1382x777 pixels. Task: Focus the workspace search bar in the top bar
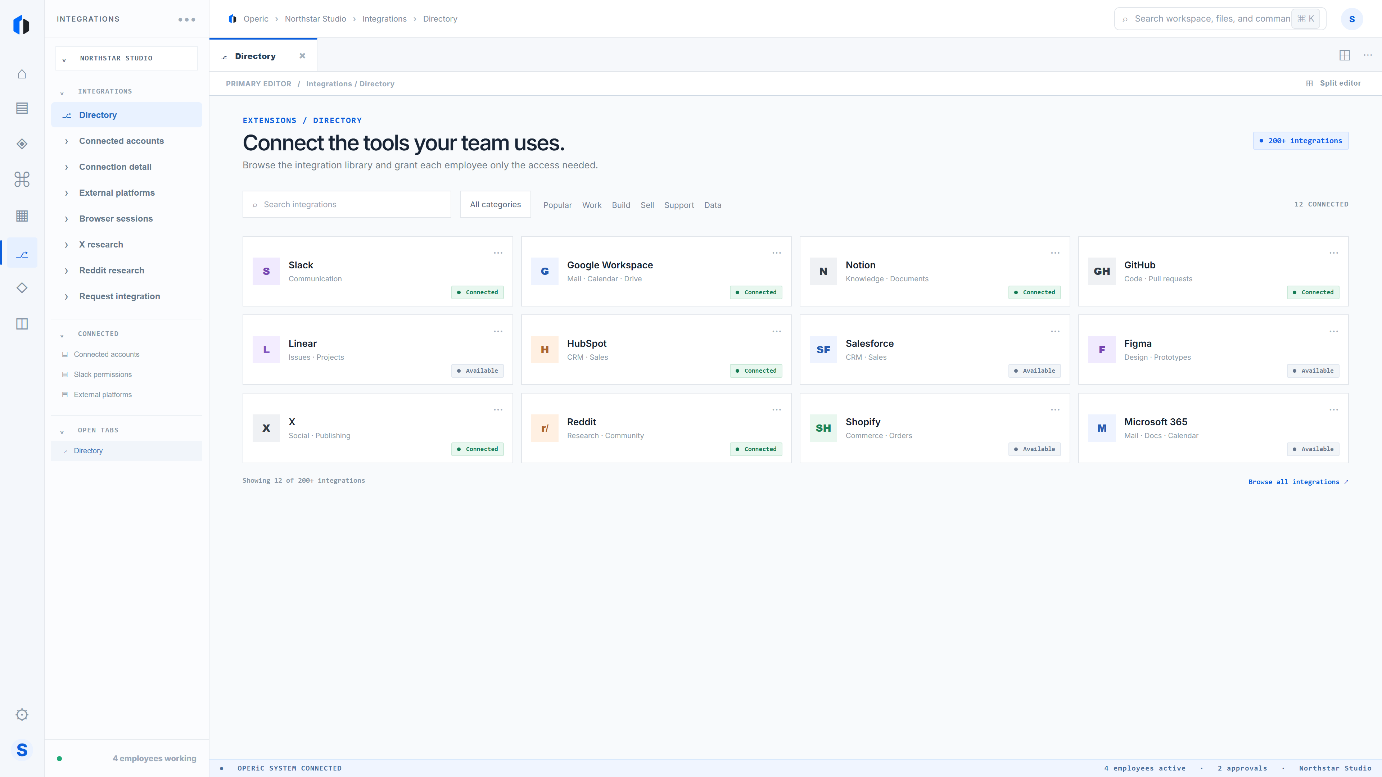(1220, 19)
